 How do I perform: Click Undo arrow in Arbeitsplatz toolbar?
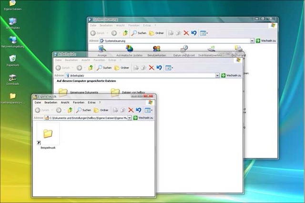point(159,68)
